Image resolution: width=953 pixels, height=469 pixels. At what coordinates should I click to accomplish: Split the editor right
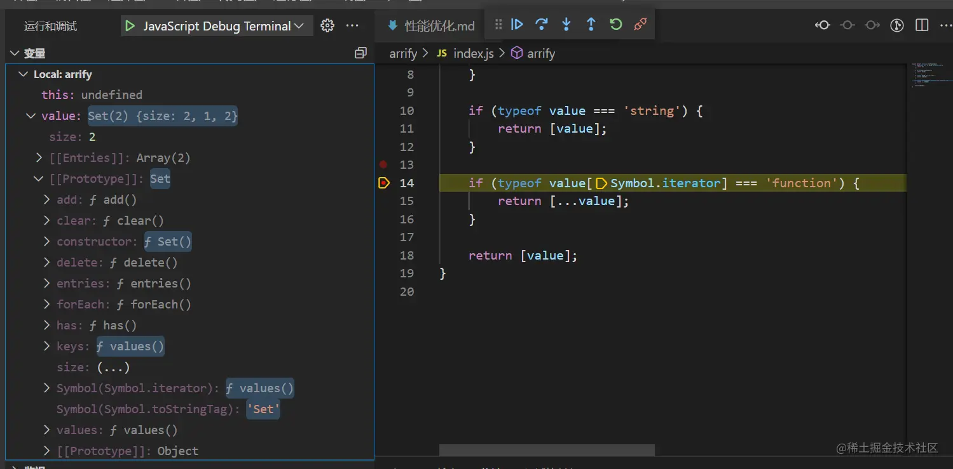tap(922, 25)
